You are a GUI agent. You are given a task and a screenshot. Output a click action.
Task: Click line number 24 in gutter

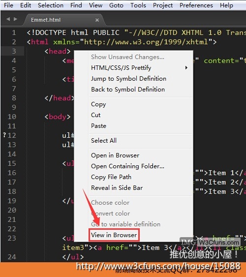tap(12, 257)
